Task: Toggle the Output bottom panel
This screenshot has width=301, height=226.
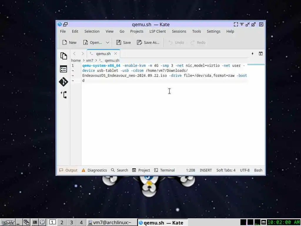Action: pos(68,170)
